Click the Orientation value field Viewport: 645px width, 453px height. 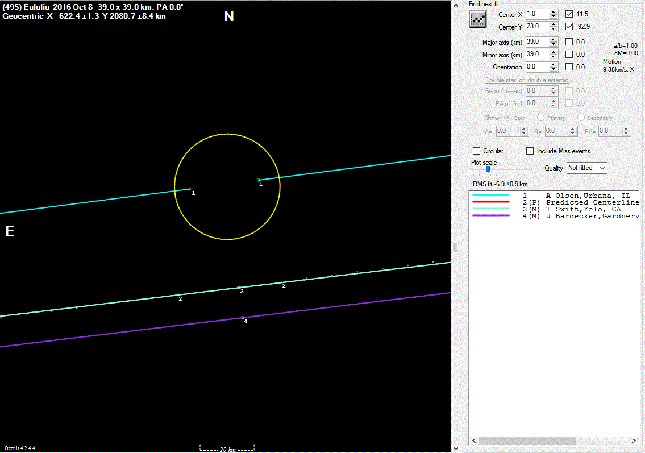tap(537, 67)
